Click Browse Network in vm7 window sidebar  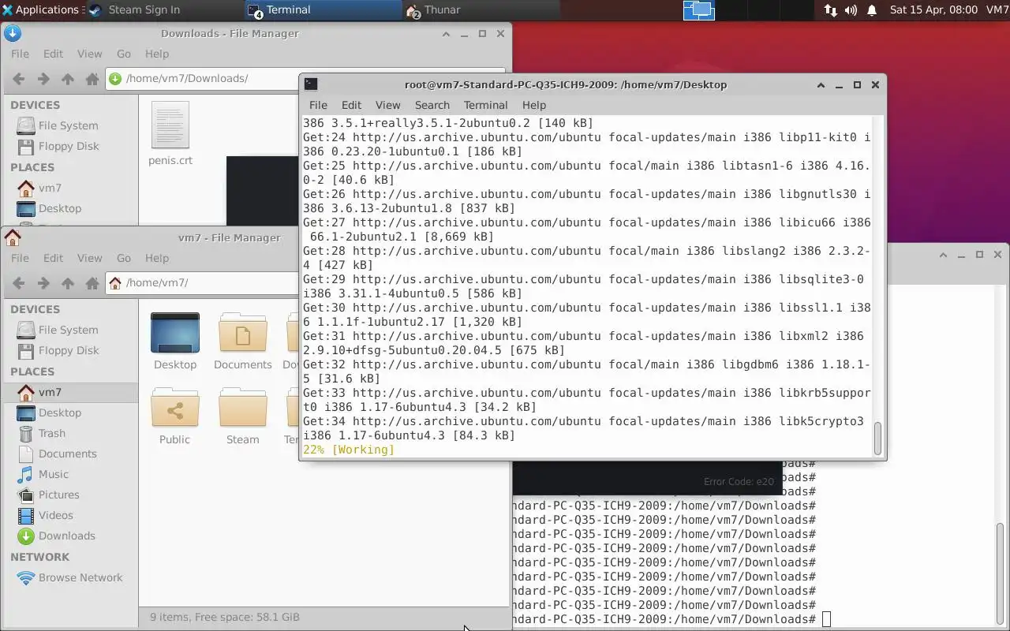[x=80, y=577]
